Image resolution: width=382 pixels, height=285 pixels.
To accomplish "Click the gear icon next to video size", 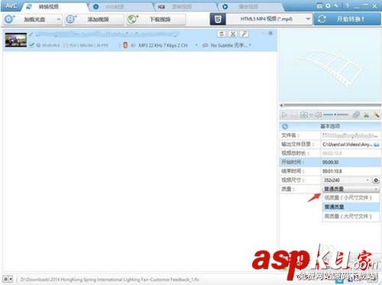I will click(x=376, y=180).
